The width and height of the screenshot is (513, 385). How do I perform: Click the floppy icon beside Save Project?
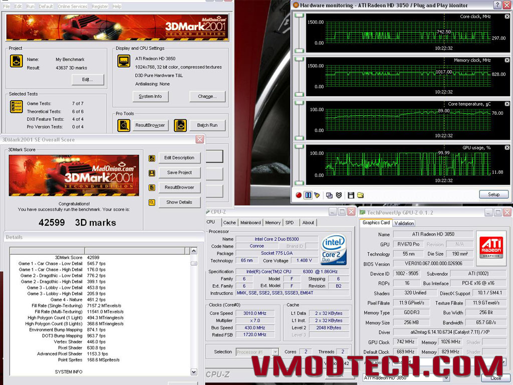152,173
